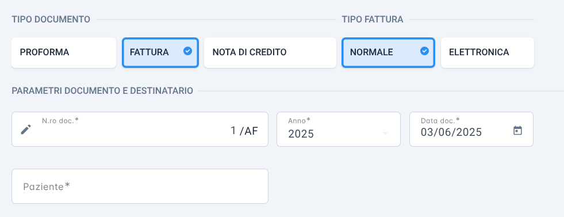Select FATTURA document type
Image resolution: width=564 pixels, height=217 pixels.
[160, 52]
